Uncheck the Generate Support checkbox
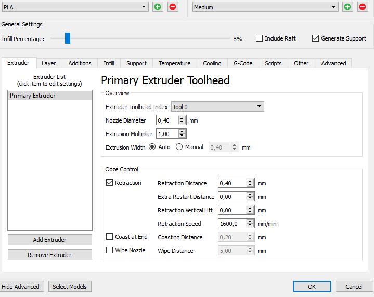Screen dimensions: 374x297 pos(315,38)
